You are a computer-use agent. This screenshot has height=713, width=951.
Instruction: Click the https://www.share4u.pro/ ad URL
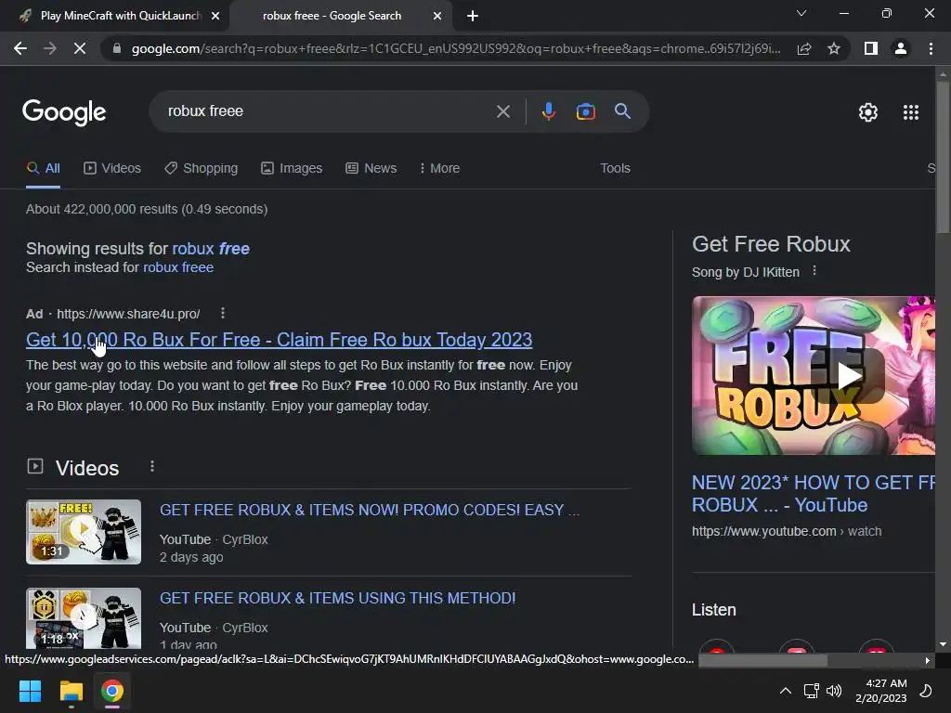(x=128, y=314)
